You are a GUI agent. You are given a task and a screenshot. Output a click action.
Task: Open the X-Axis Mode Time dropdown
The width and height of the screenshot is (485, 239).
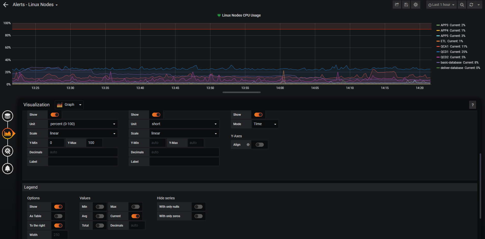coord(265,124)
